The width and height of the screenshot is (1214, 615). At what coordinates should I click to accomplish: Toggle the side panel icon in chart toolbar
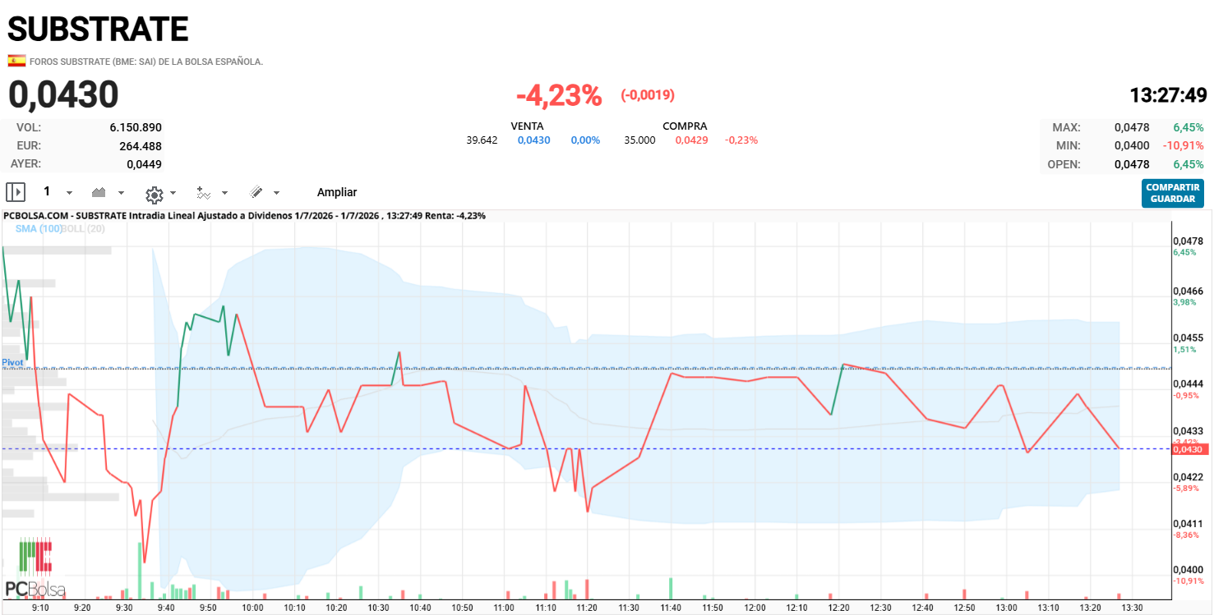(16, 192)
